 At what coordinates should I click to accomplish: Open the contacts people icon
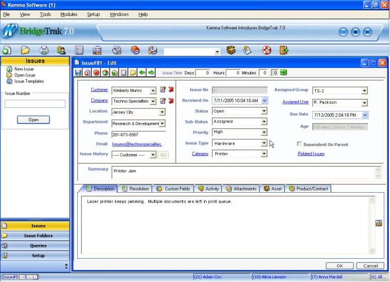point(61,51)
